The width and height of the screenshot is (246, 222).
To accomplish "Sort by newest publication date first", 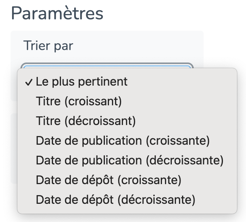I will point(129,160).
